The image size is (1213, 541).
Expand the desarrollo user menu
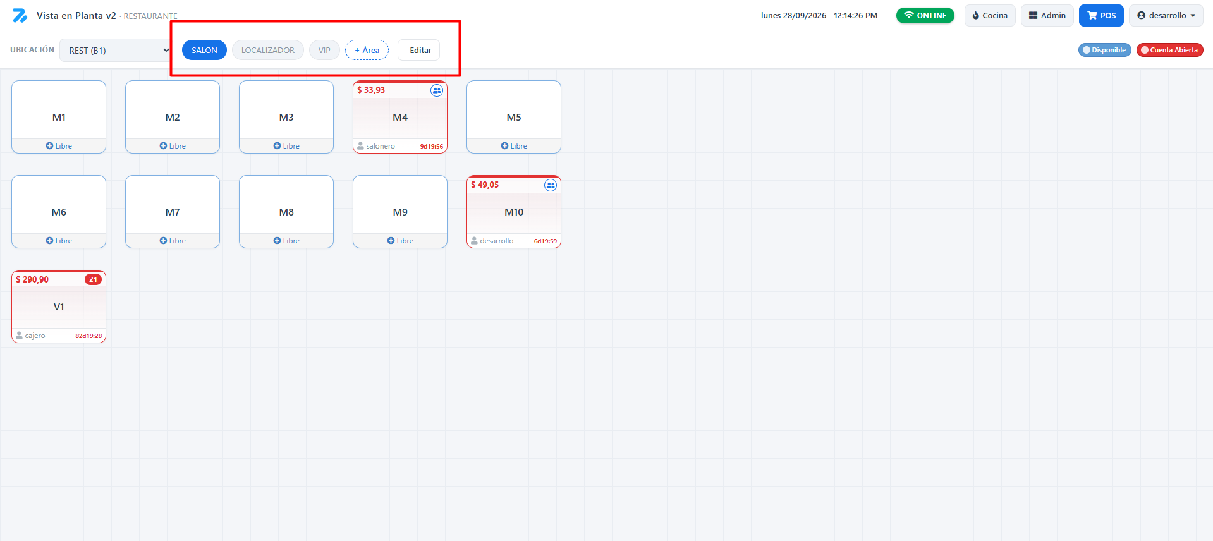point(1166,16)
